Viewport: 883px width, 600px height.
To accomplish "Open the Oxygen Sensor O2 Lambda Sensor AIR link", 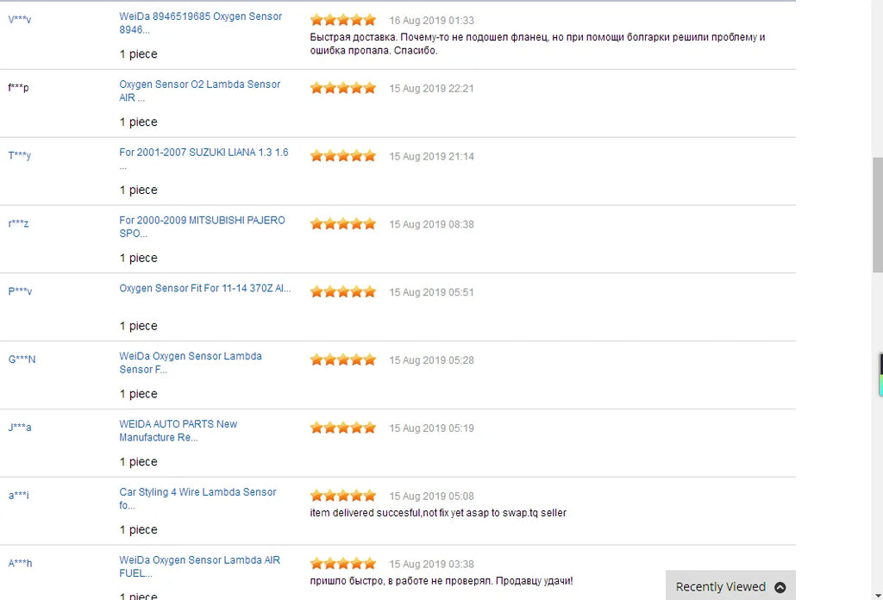I will pyautogui.click(x=199, y=91).
